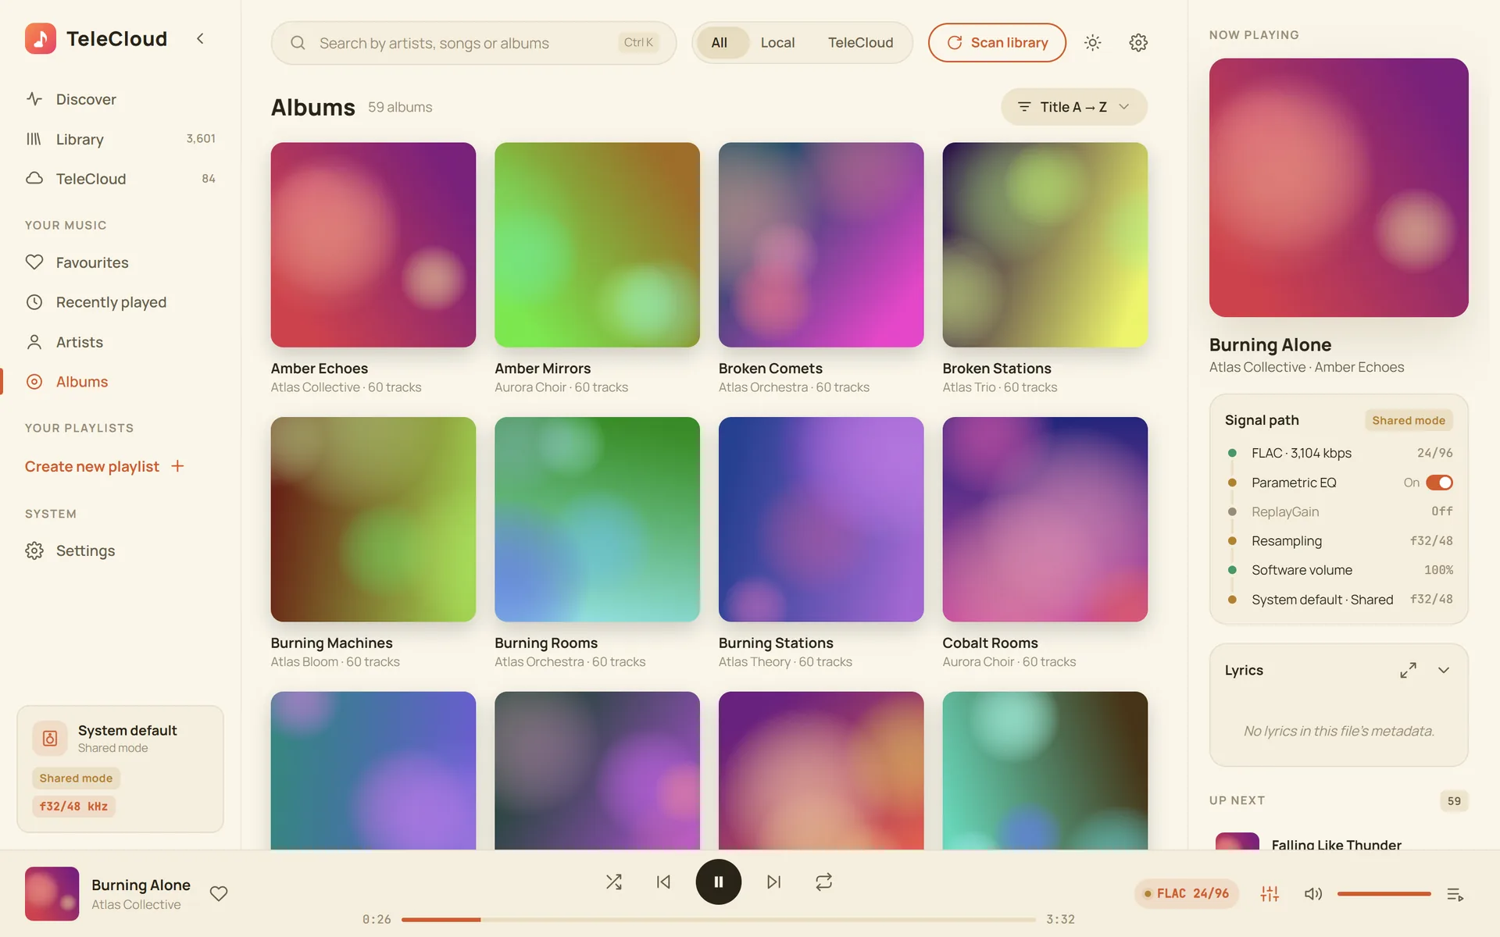Seek within the playback progress bar
1500x937 pixels.
pos(718,920)
